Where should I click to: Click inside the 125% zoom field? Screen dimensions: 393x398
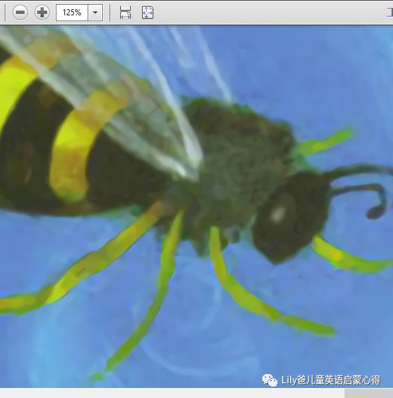click(72, 13)
